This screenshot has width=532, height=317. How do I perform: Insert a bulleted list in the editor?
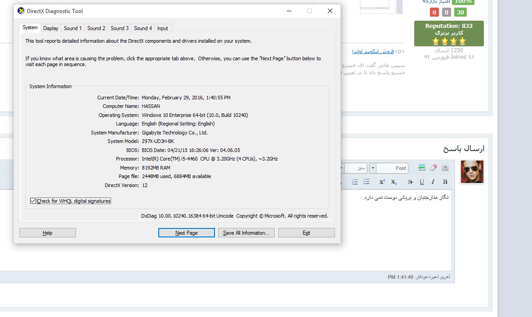(367, 182)
